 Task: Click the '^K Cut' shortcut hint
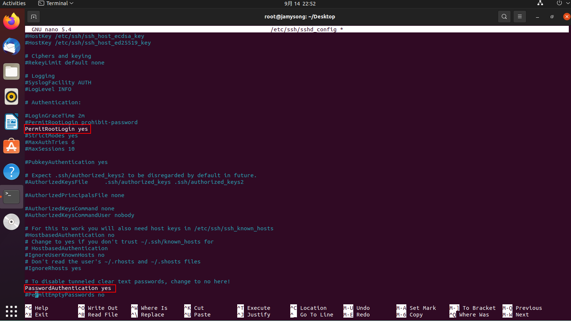(x=194, y=308)
